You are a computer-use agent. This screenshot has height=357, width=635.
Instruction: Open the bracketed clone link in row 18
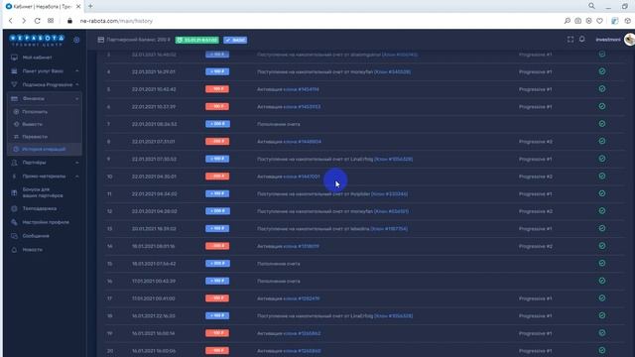[x=393, y=315]
